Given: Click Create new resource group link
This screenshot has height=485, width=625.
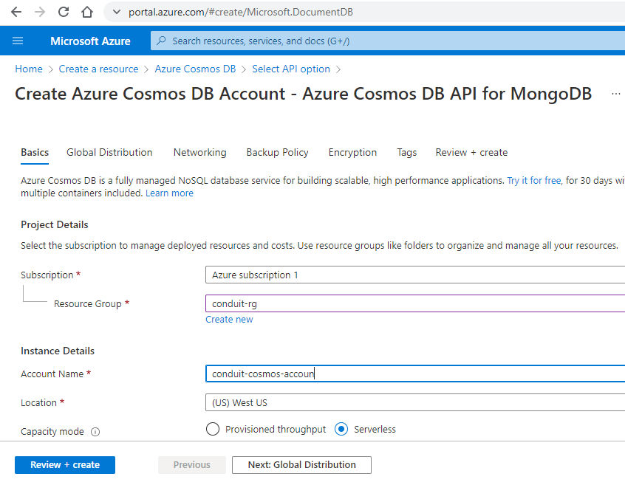Looking at the screenshot, I should pos(229,320).
